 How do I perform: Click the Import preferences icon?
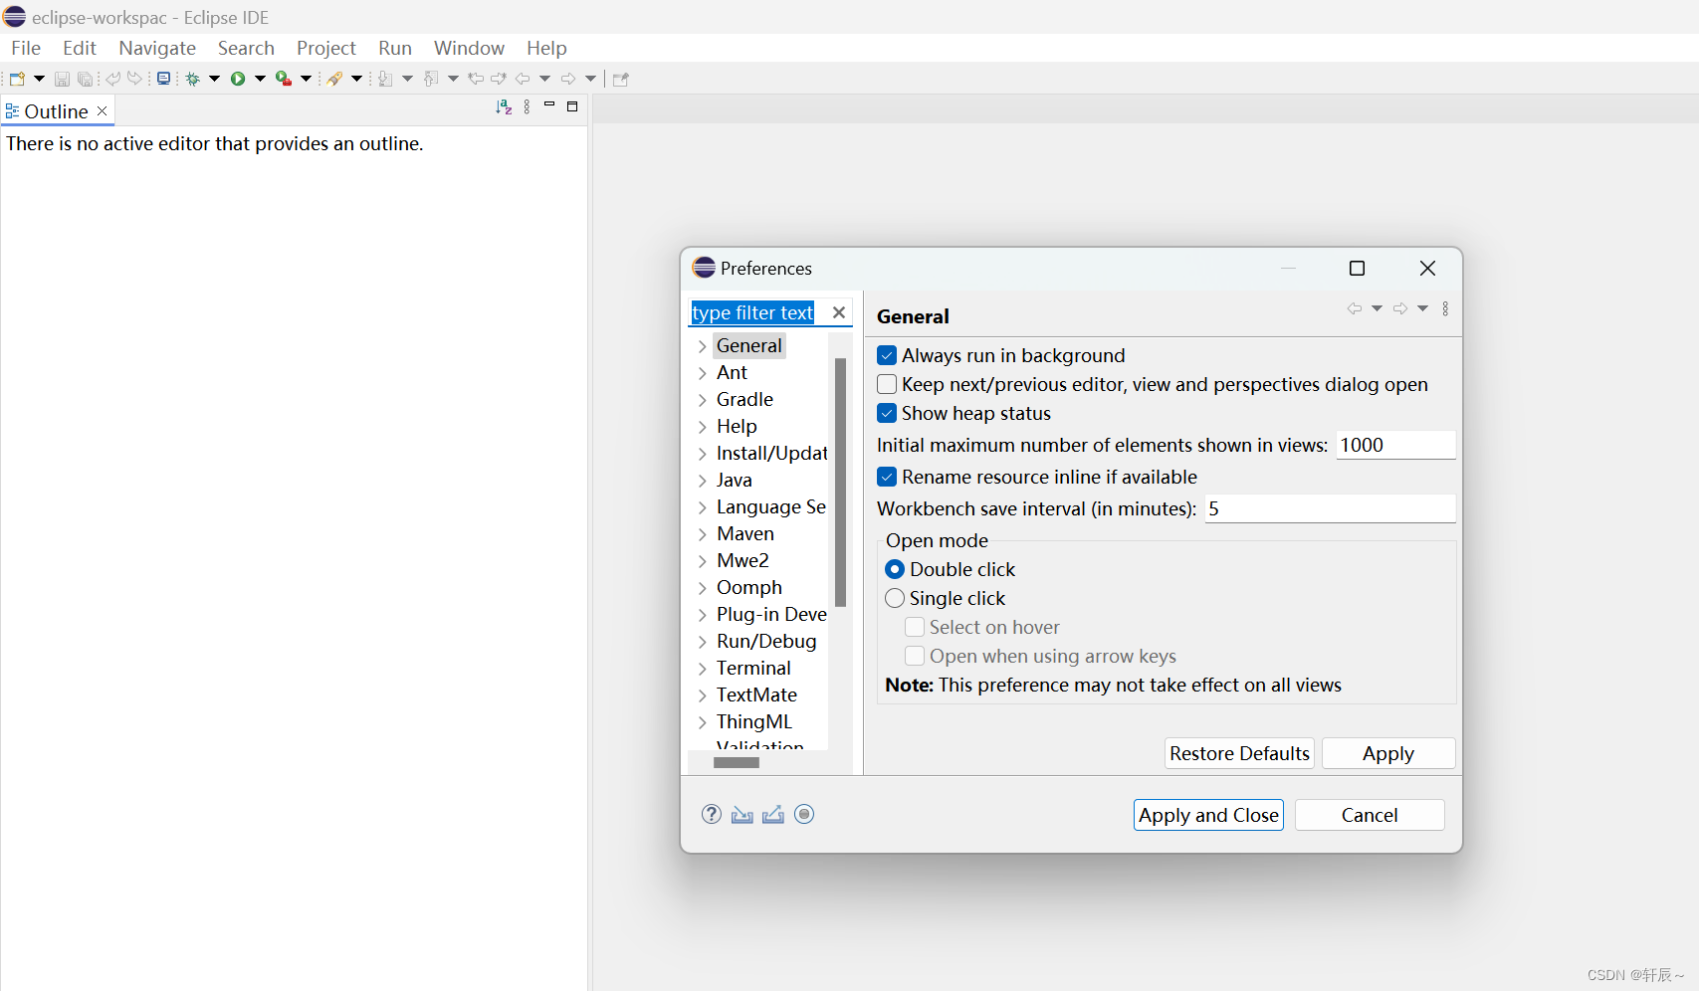pos(743,815)
